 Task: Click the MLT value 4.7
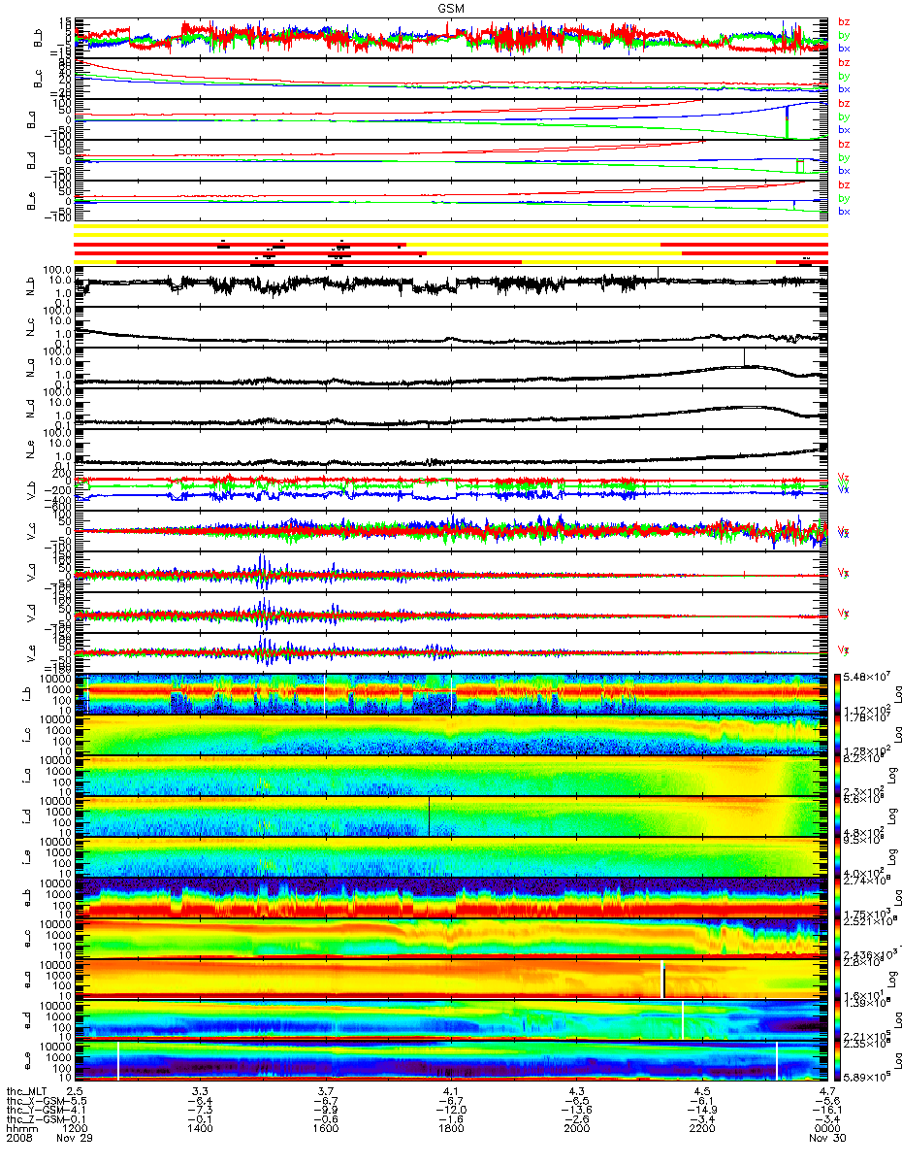827,1090
